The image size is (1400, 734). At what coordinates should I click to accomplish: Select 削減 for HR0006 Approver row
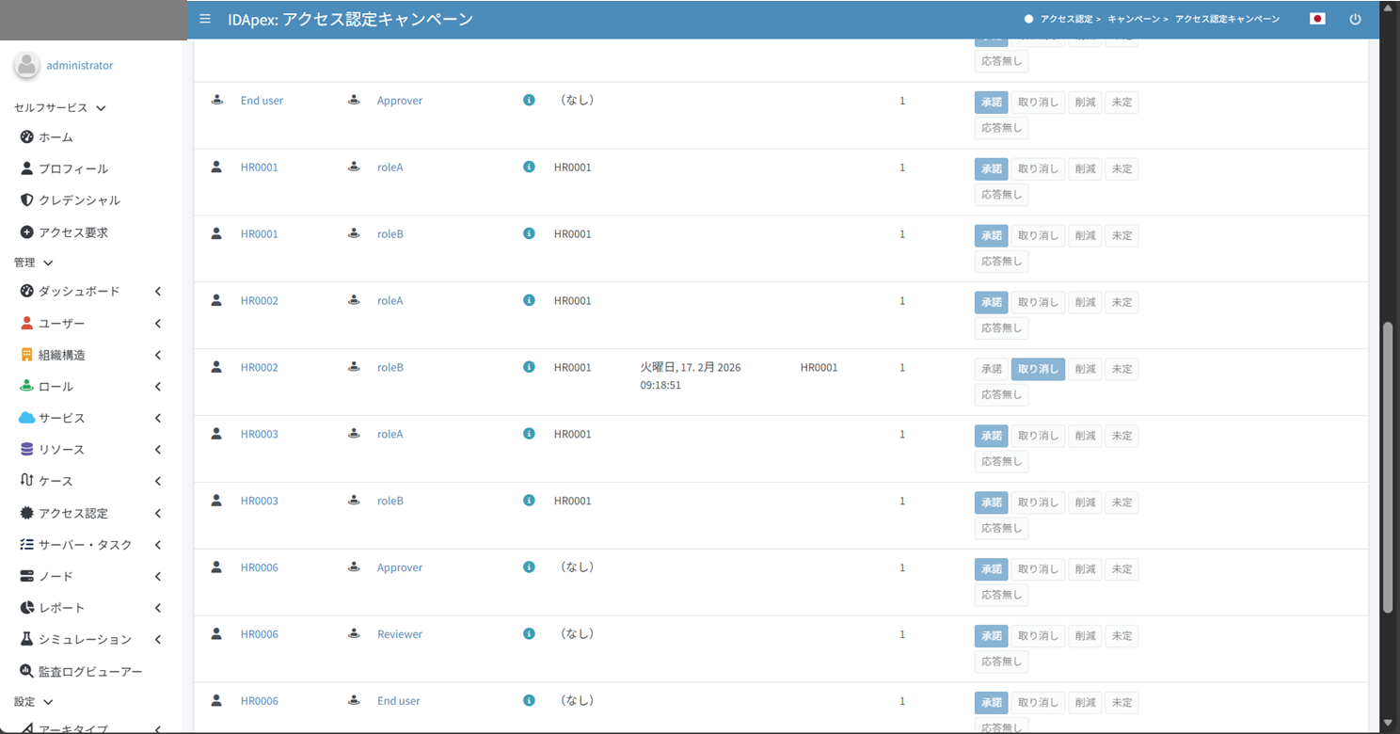pos(1085,569)
